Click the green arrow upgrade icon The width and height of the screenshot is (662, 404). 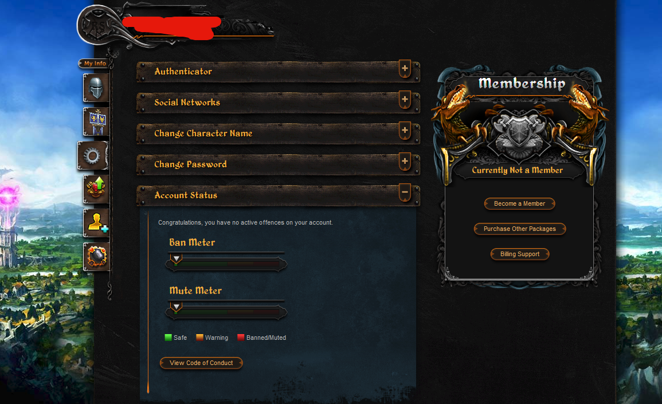[96, 189]
